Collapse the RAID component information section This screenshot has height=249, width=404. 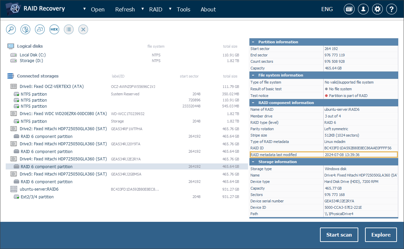(253, 103)
